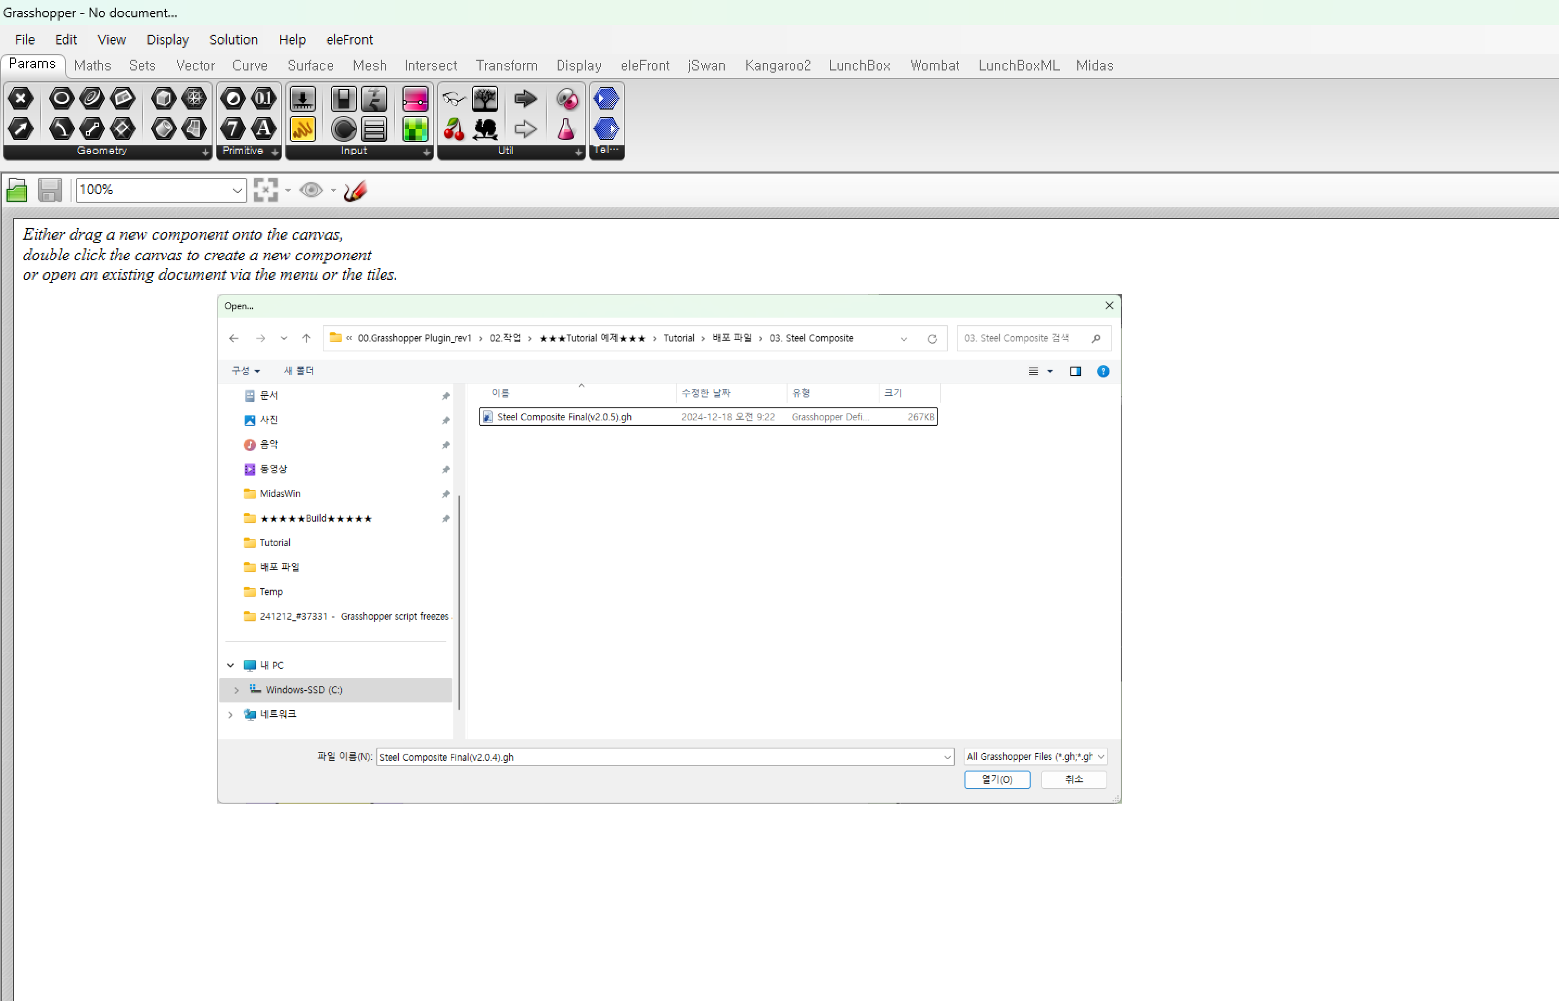Go back with the dialog back arrow
This screenshot has height=1001, width=1559.
(233, 339)
